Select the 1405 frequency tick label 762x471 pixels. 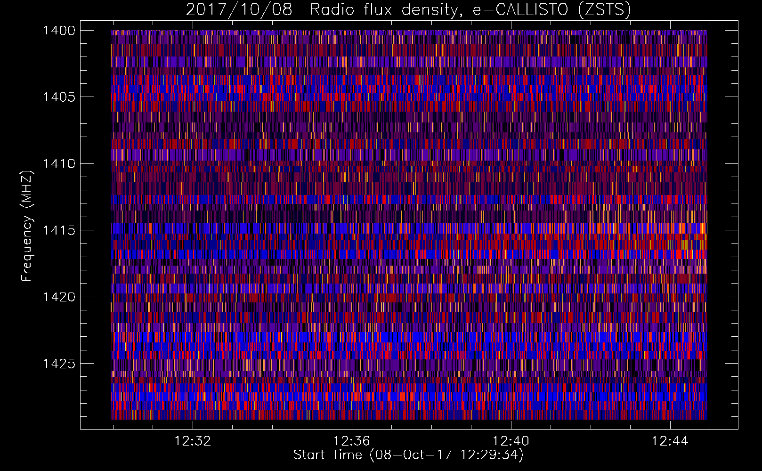point(59,97)
